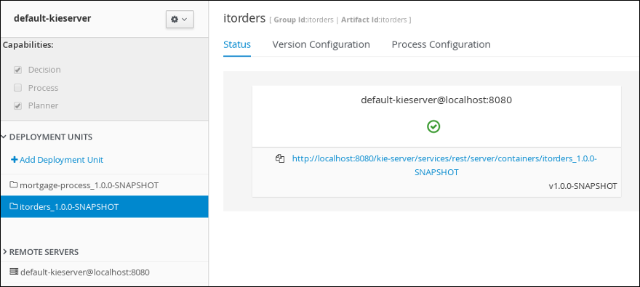Click the plus icon for Add Deployment Unit
The width and height of the screenshot is (640, 287).
point(14,160)
